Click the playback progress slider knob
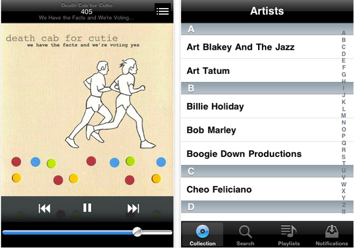354x248 pixels. pyautogui.click(x=137, y=232)
